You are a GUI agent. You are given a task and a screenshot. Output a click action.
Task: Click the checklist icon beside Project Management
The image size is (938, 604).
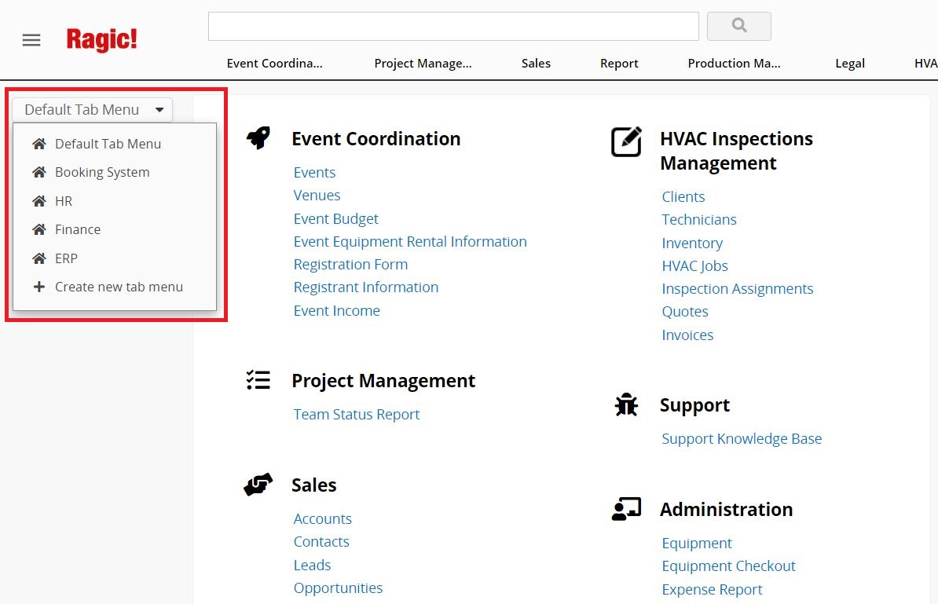[258, 380]
